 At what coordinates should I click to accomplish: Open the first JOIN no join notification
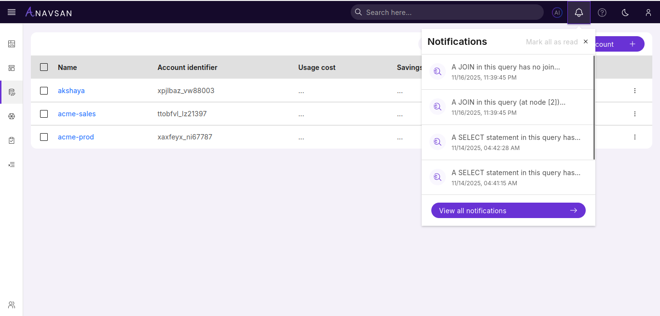[x=506, y=71]
